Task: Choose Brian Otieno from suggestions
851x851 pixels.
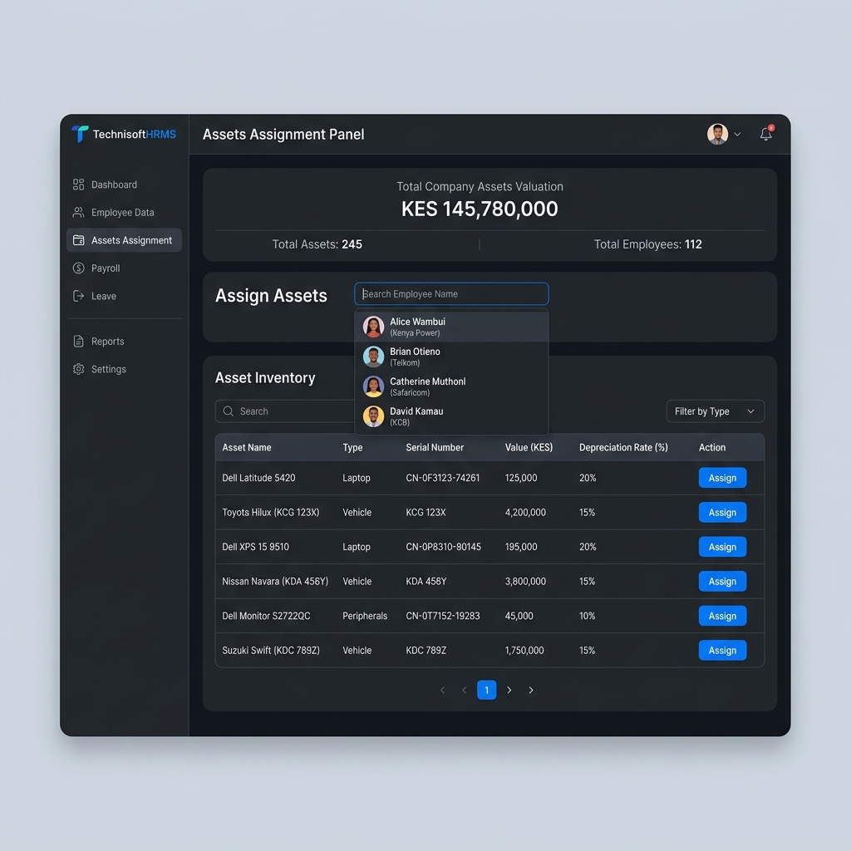Action: [451, 357]
